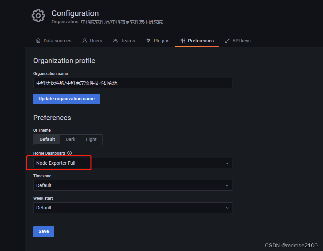Click the Users person icon

(x=85, y=41)
